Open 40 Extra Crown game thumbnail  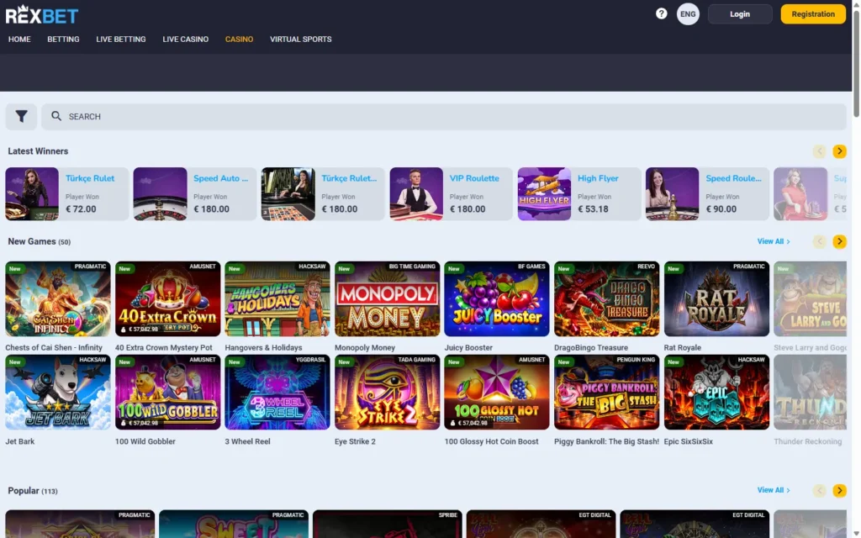click(167, 298)
